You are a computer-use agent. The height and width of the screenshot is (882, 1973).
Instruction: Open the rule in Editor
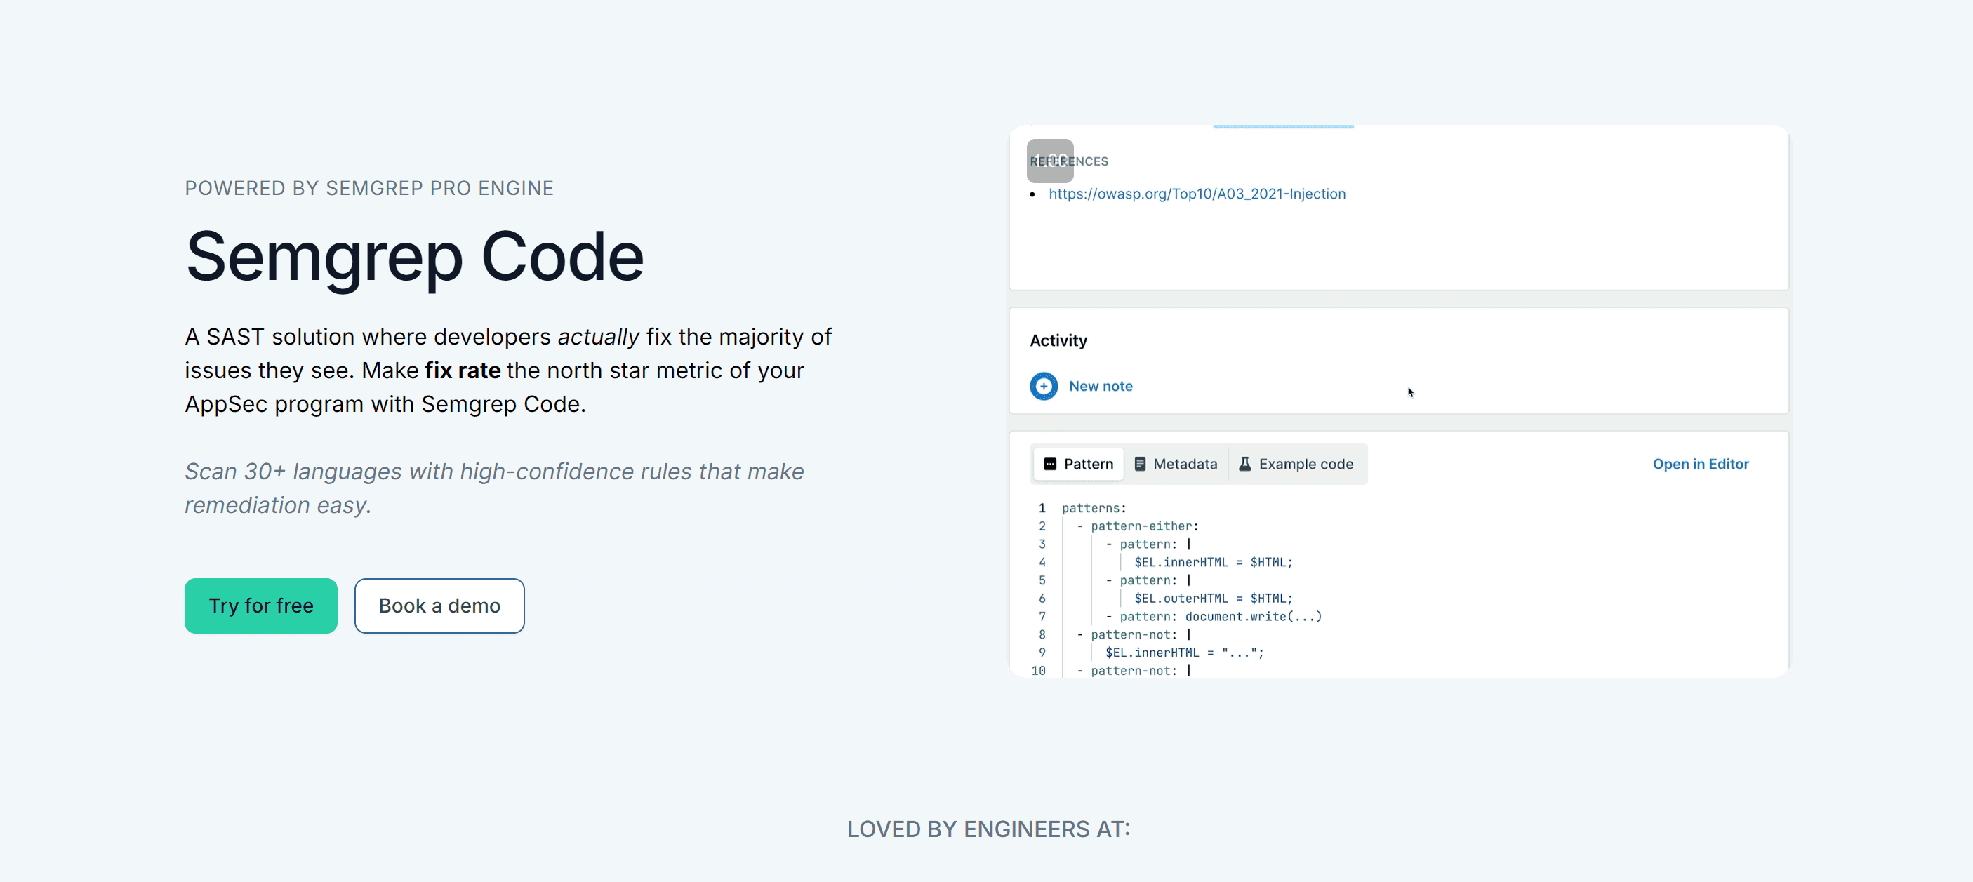(x=1701, y=464)
